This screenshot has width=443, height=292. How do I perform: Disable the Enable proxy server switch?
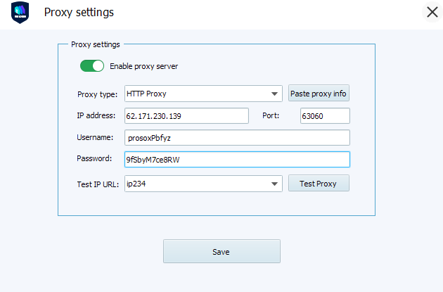click(x=92, y=66)
